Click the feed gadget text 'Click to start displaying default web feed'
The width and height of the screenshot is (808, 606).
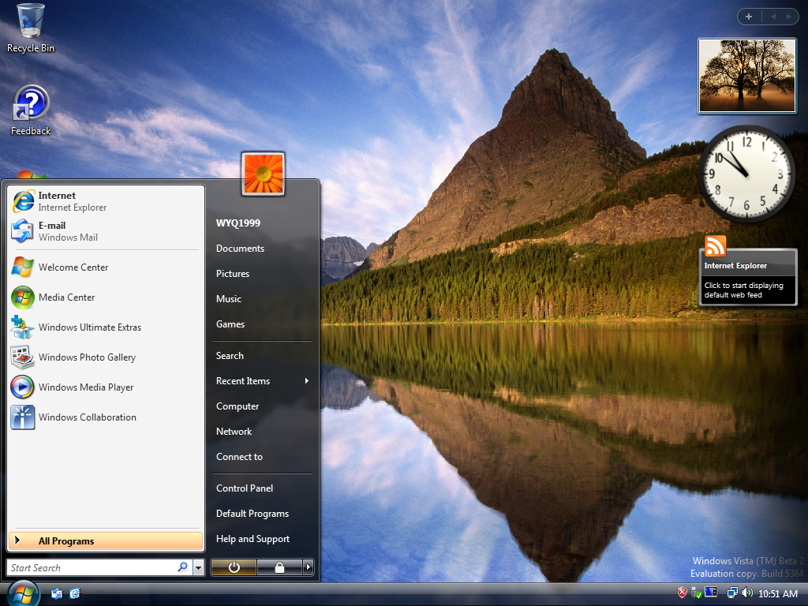(x=743, y=290)
